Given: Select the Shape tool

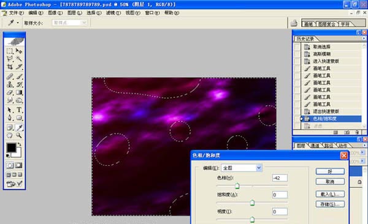Looking at the screenshot, I should coord(19,118).
